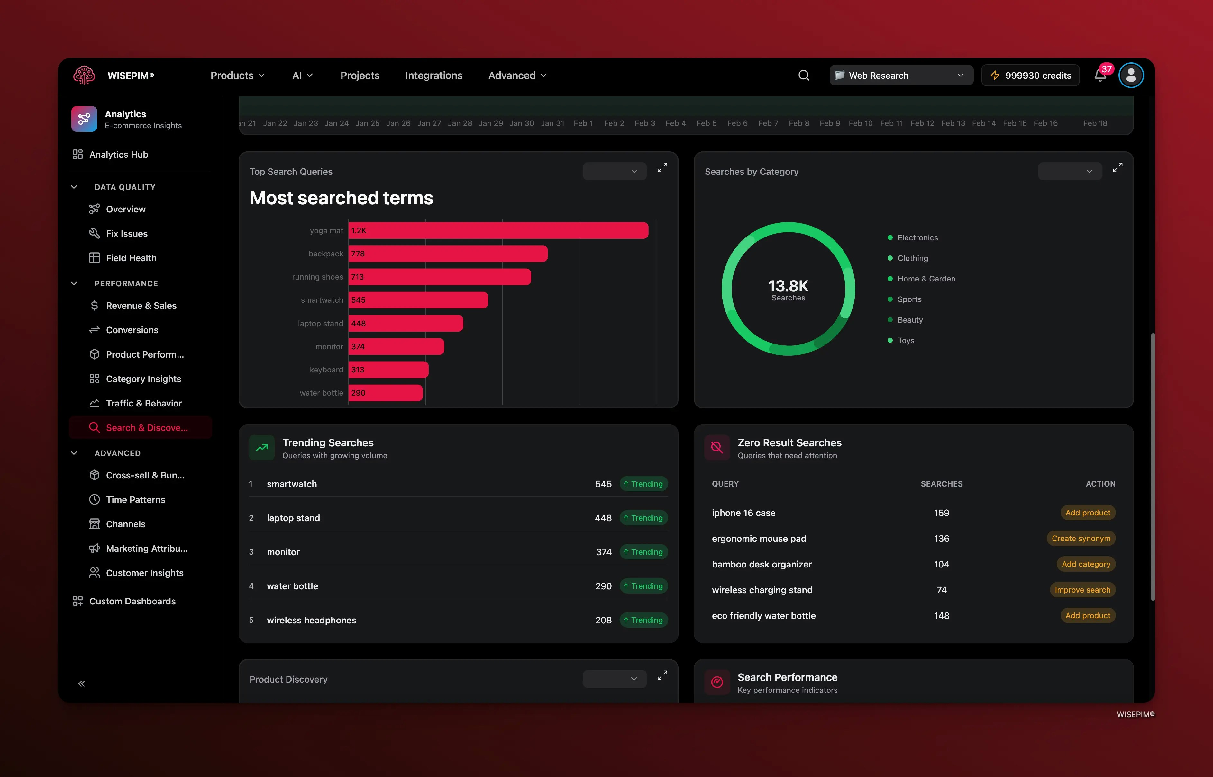
Task: Click the search magnifier icon in header
Action: 804,75
